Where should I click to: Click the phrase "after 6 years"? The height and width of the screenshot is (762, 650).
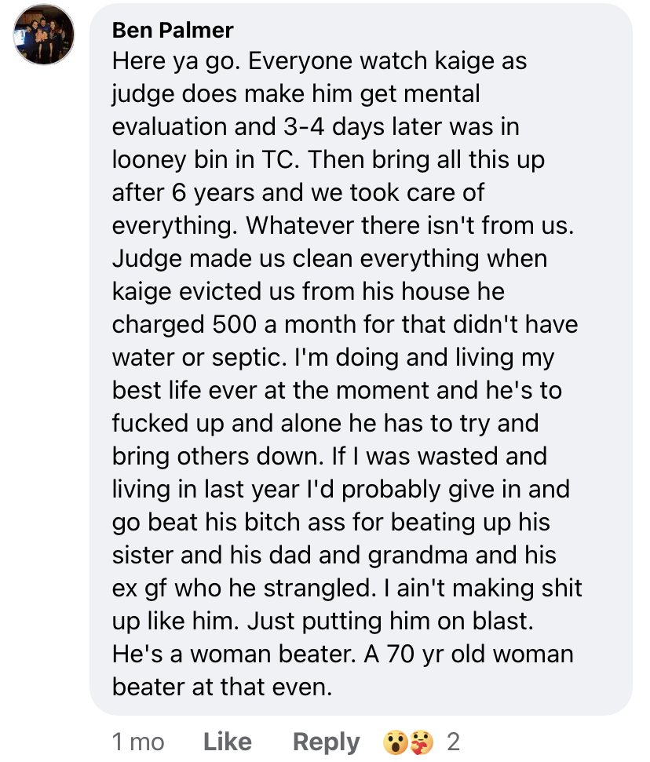point(183,193)
